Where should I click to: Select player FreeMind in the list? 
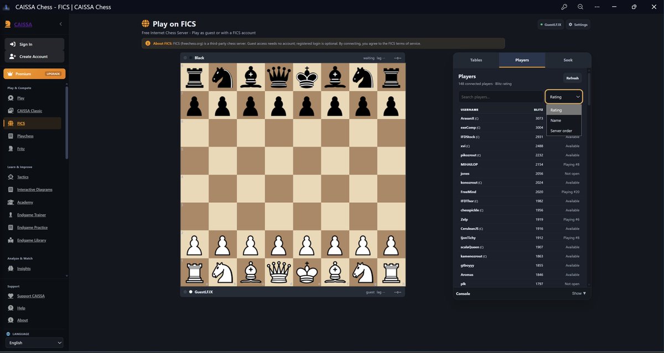click(x=520, y=192)
